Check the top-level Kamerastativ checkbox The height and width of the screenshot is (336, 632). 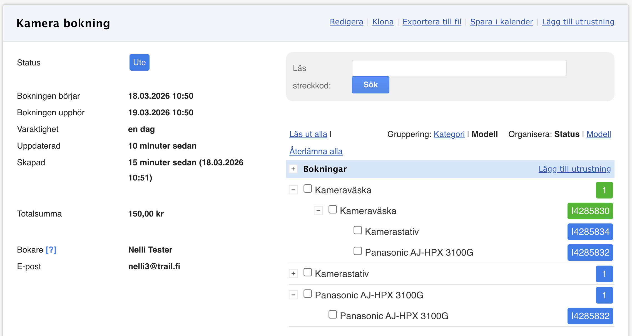tap(308, 273)
